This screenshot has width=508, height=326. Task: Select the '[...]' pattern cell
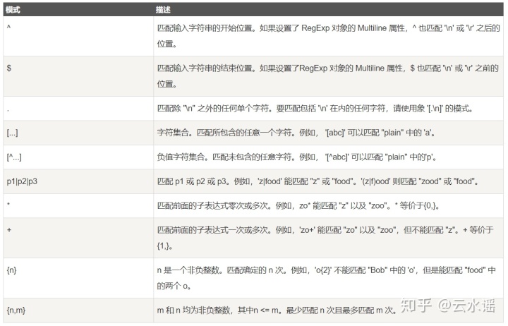click(x=78, y=133)
